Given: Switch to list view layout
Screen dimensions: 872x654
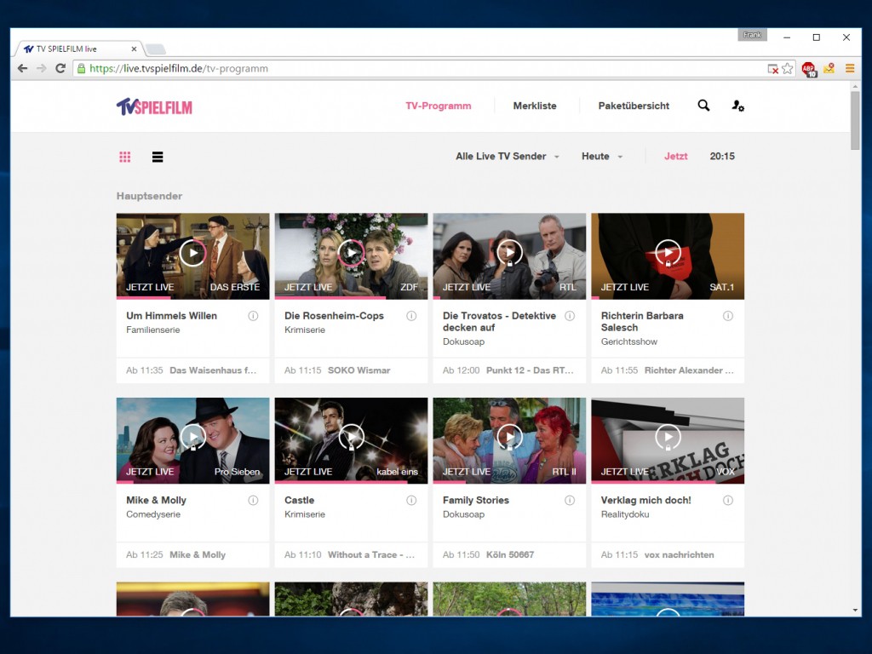Looking at the screenshot, I should point(158,157).
